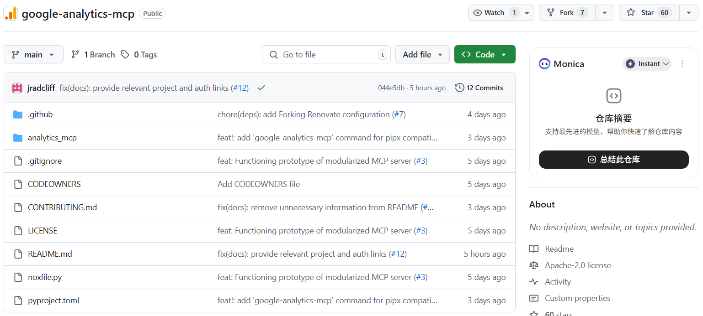Open the LICENSE file
The width and height of the screenshot is (703, 316).
click(x=43, y=231)
